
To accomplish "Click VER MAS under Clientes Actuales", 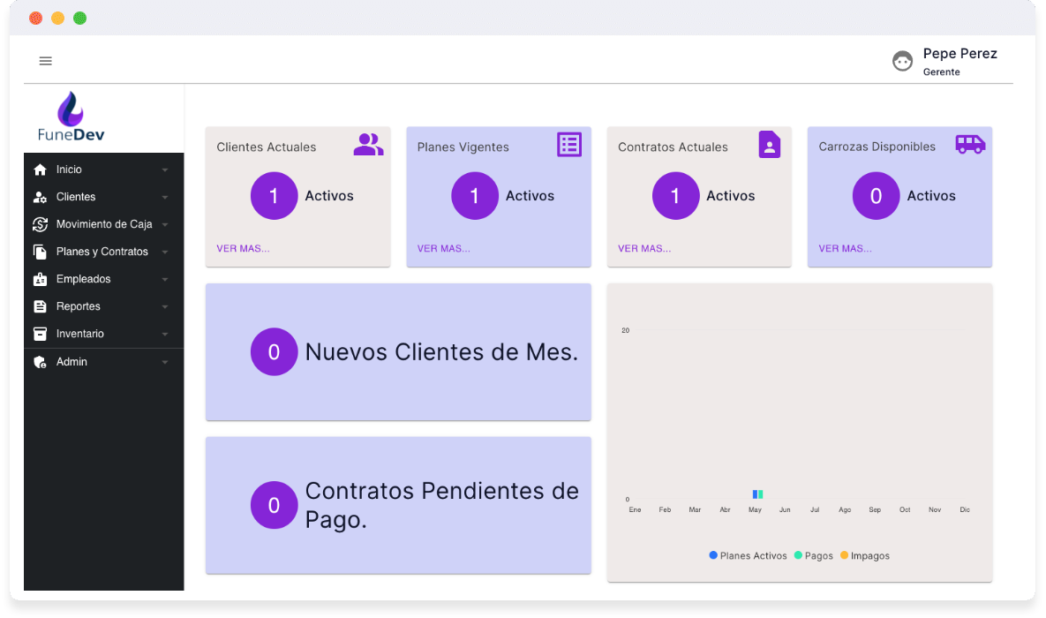I will 243,249.
